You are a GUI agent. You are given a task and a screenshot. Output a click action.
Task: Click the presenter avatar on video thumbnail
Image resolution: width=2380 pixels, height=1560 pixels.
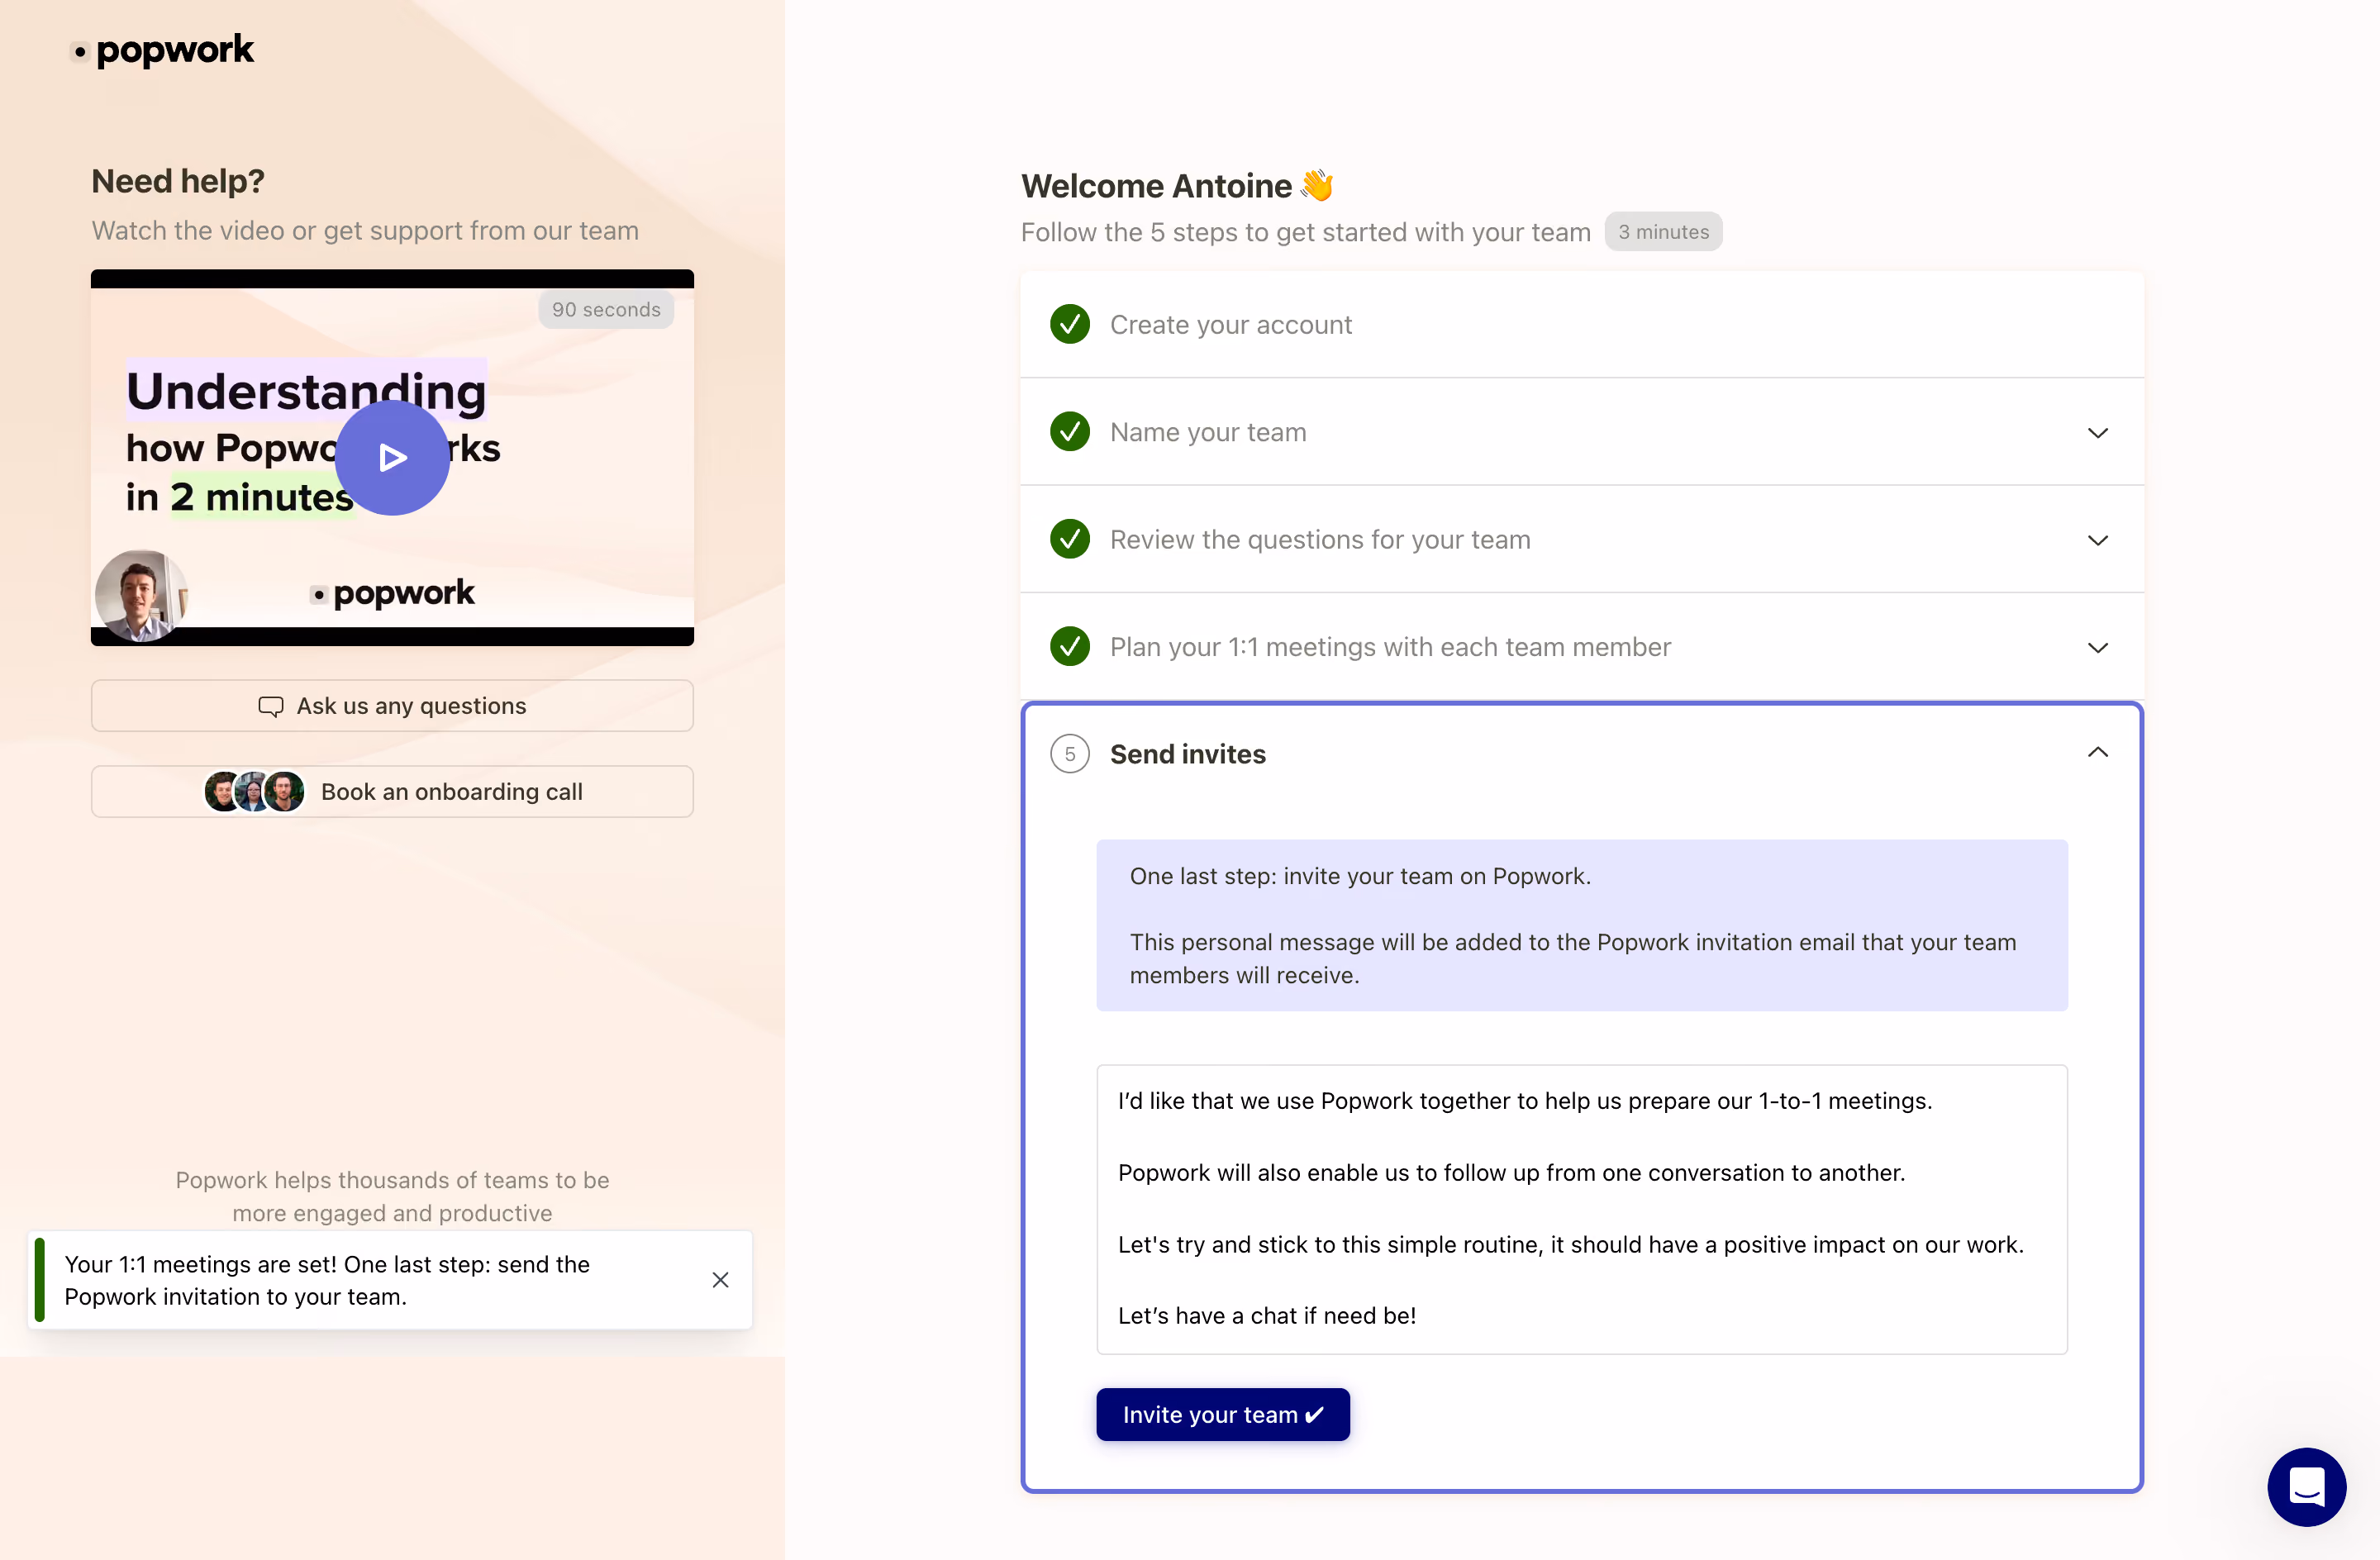coord(141,595)
